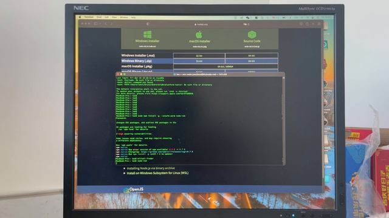The image size is (389, 218).
Task: Click the Safari new tab plus icon
Action: point(313,24)
